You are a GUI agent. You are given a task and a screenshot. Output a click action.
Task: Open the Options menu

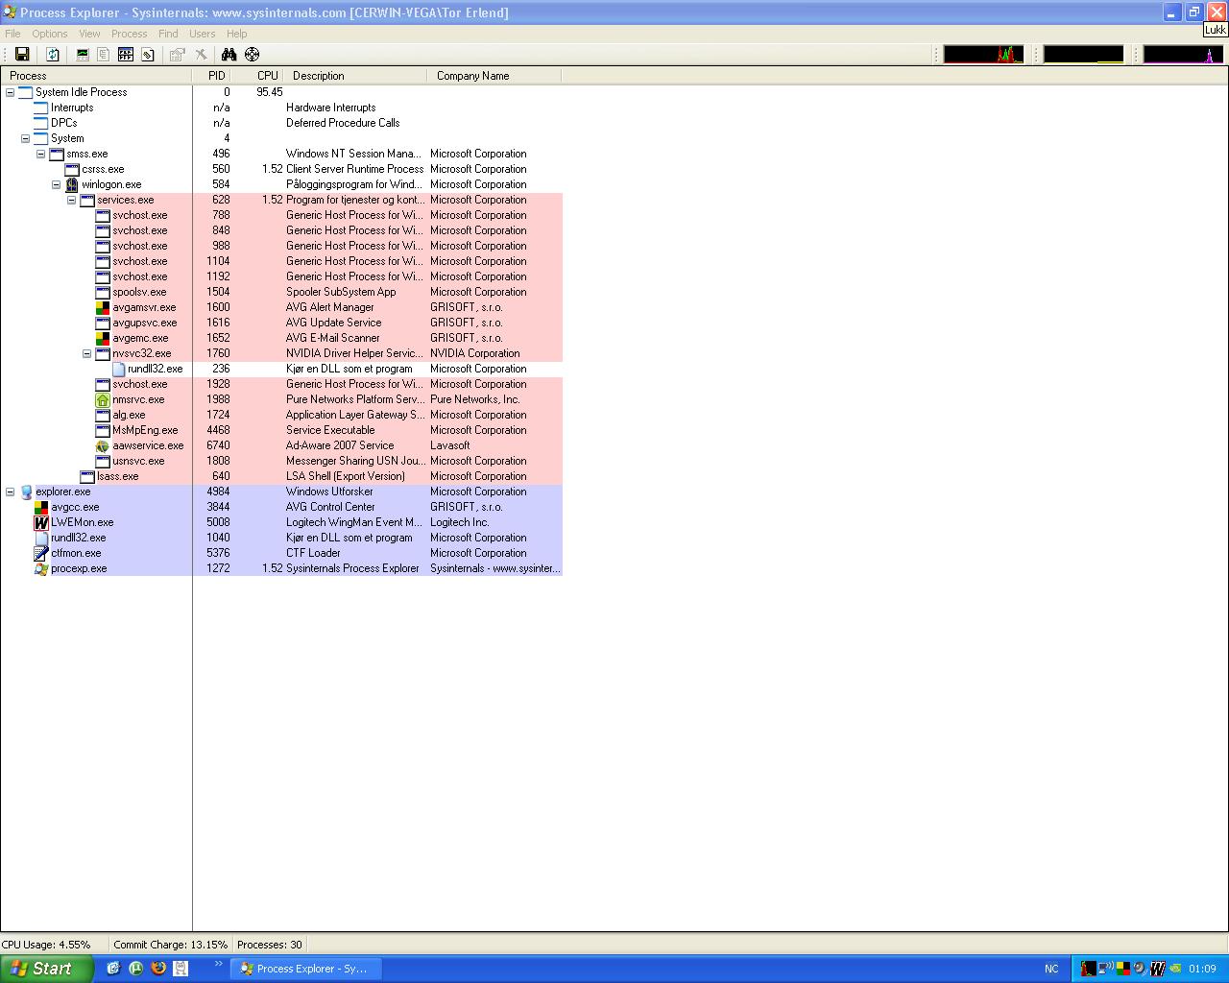[x=50, y=34]
